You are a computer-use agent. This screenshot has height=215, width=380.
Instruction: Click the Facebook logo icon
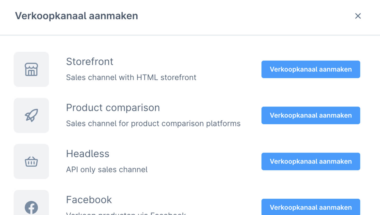[x=31, y=208]
